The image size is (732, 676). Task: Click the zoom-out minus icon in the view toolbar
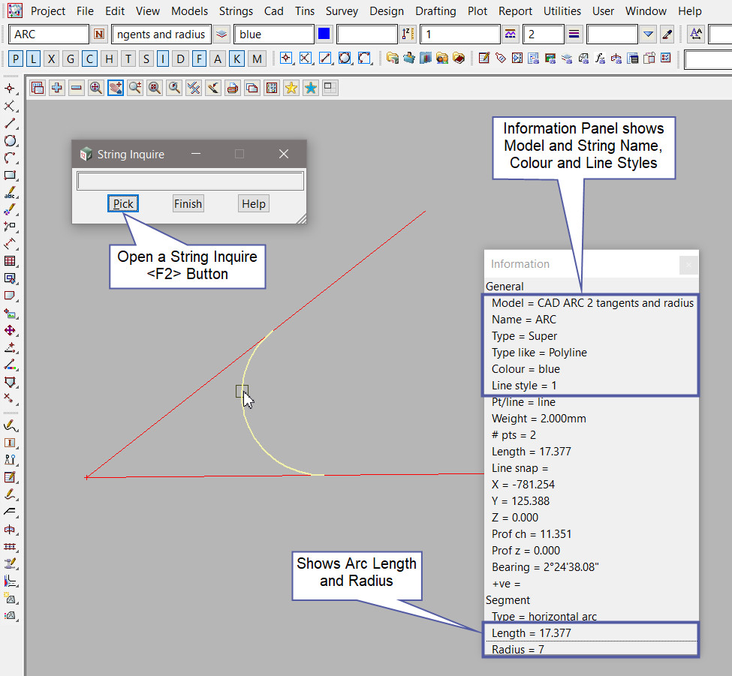[x=77, y=89]
